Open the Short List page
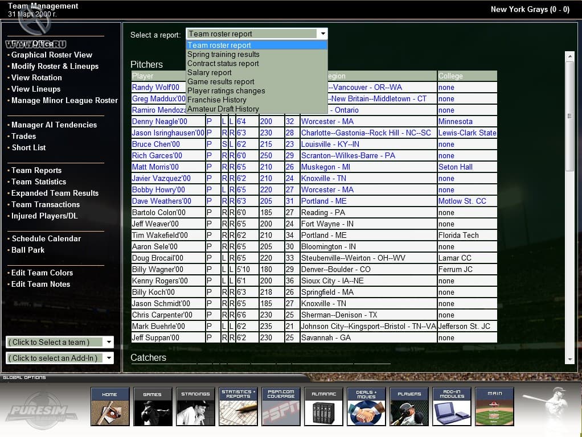 coord(28,147)
